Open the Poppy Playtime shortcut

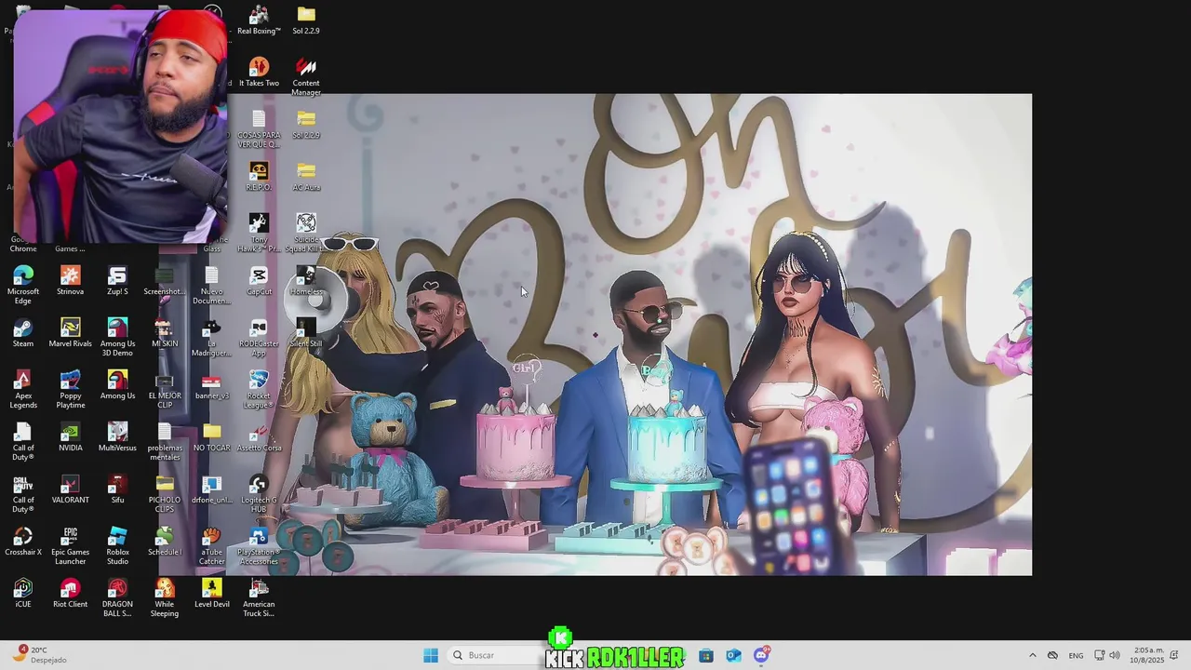coord(70,388)
